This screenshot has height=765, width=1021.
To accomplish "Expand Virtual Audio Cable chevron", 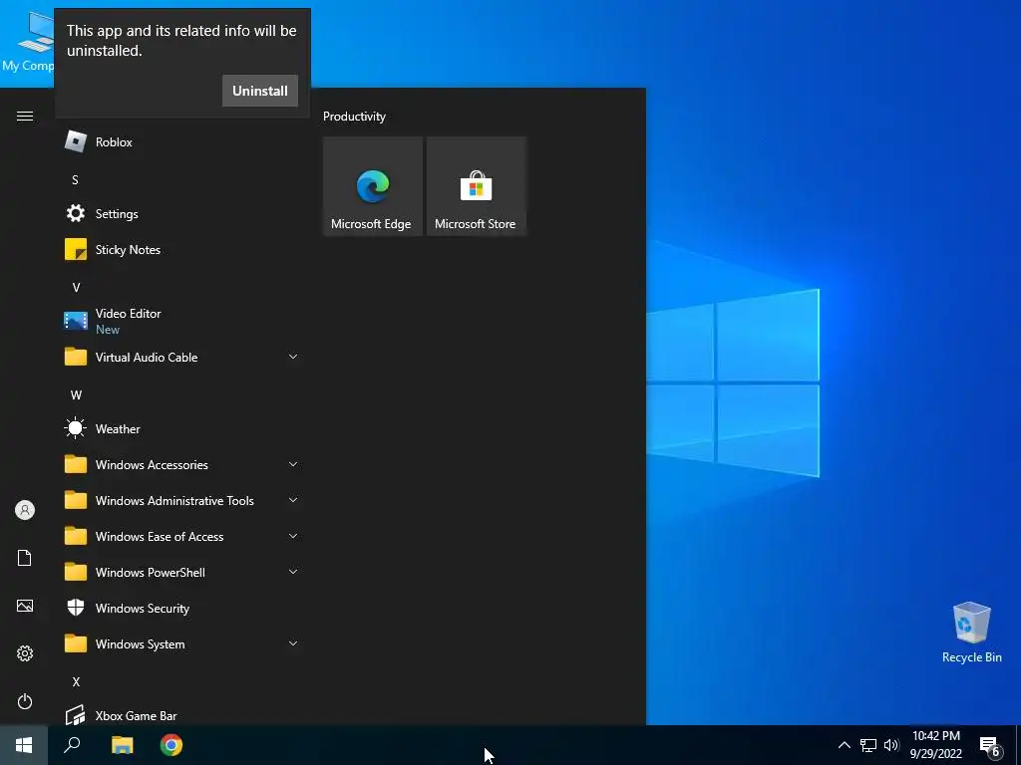I will click(x=293, y=357).
